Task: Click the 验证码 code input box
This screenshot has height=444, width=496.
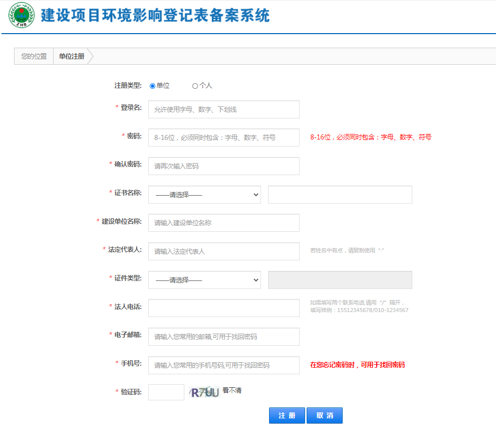Action: [166, 392]
